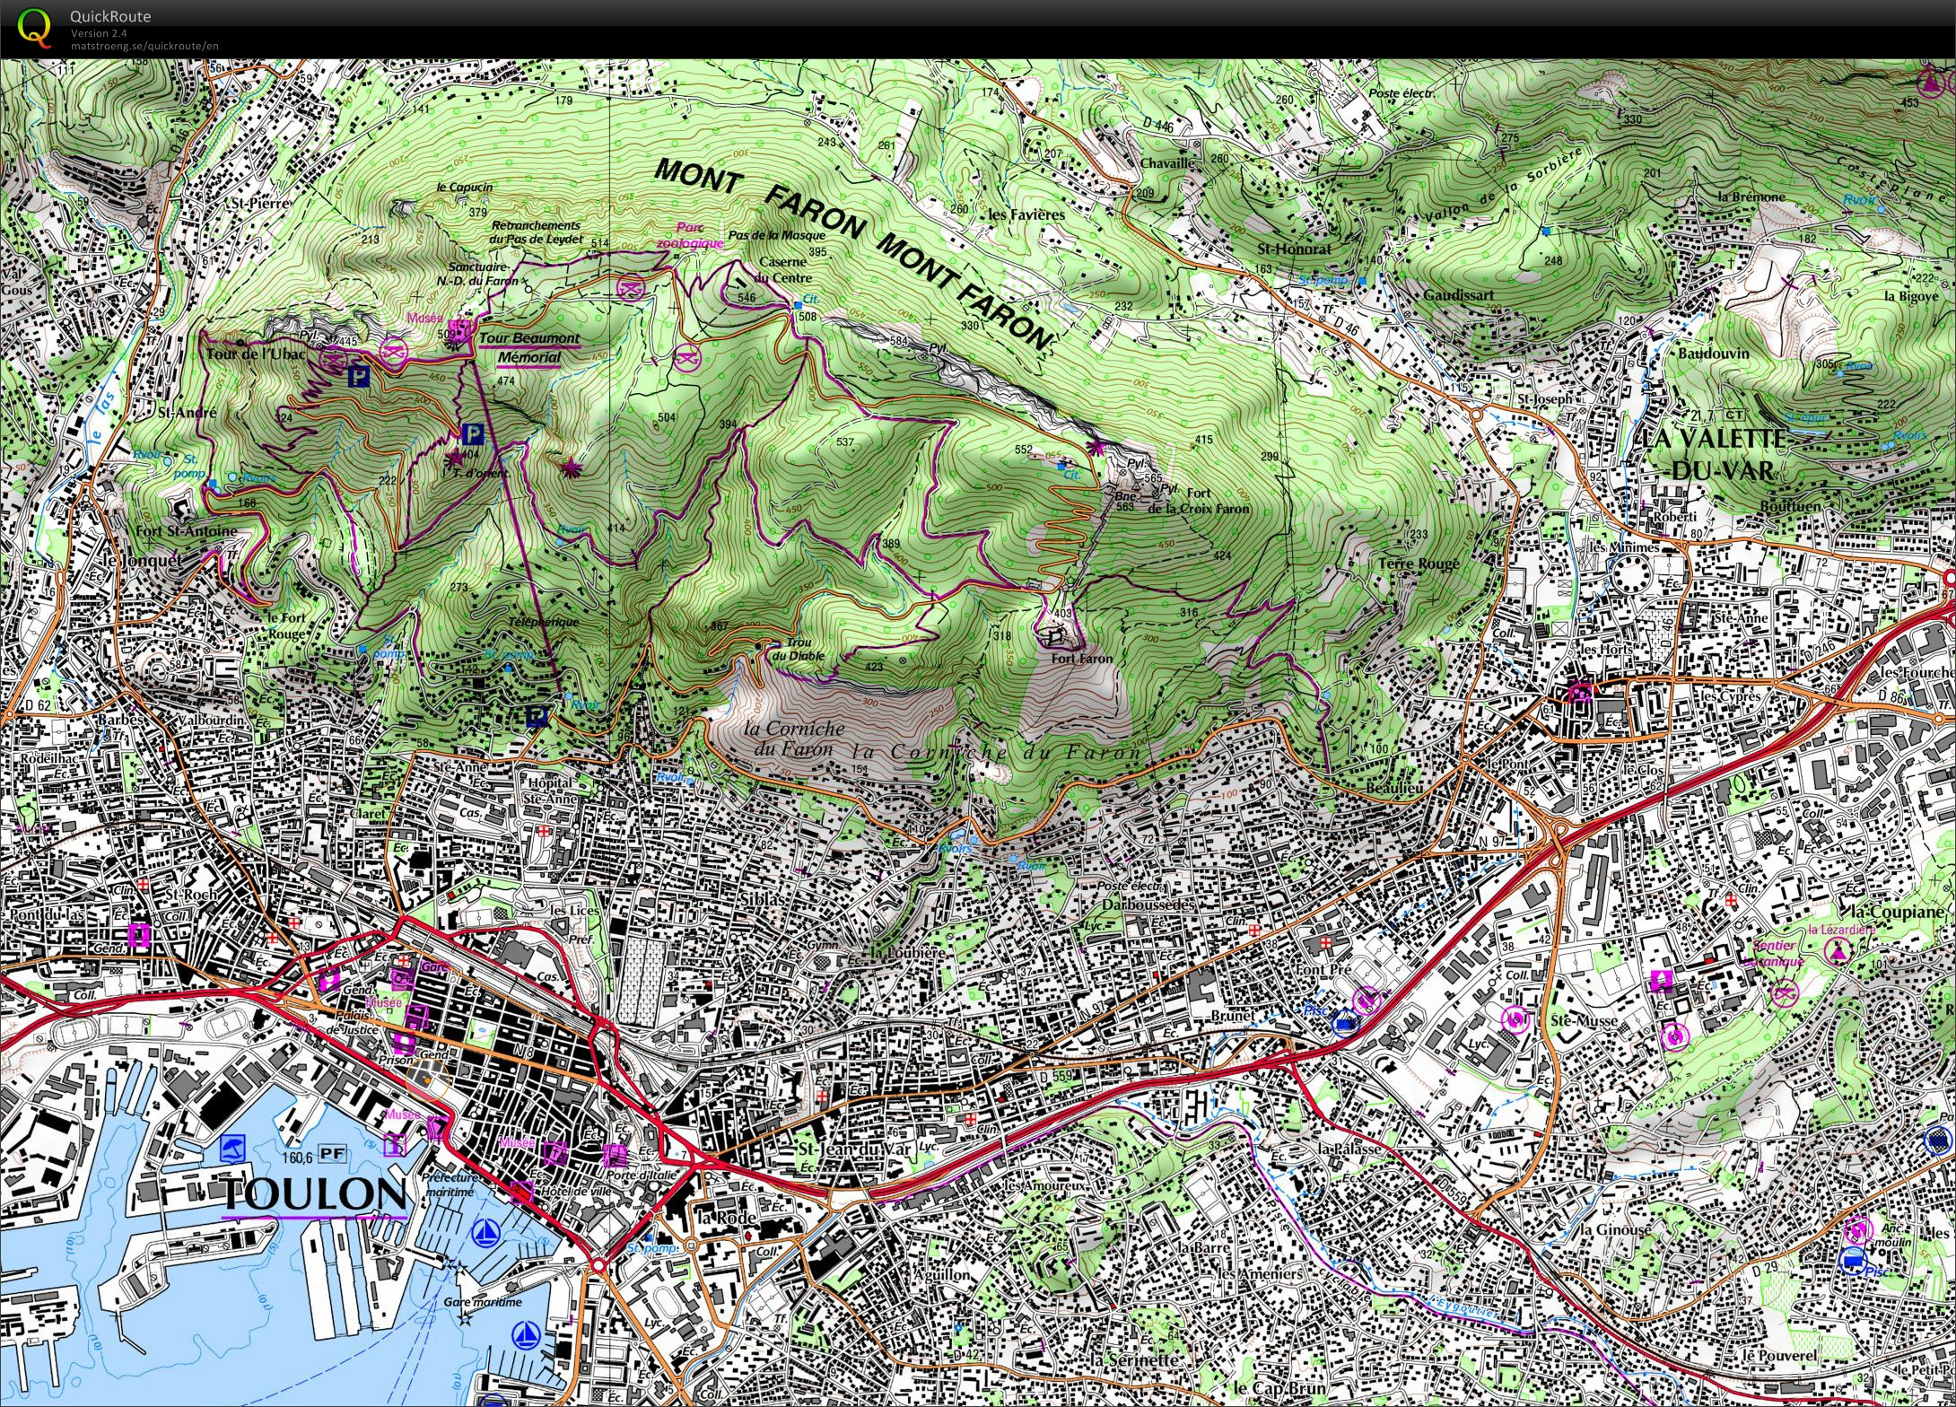The image size is (1956, 1407).
Task: Click the pink sport symbol left of Ste-Musse
Action: pyautogui.click(x=1515, y=1019)
